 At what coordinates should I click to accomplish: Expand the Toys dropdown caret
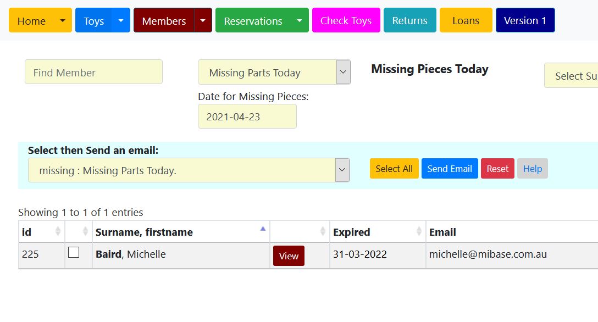[x=121, y=21]
